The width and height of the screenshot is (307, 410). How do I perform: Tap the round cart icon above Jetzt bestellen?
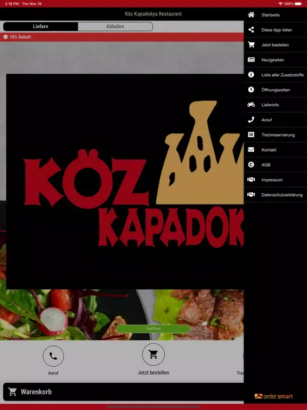tap(153, 354)
